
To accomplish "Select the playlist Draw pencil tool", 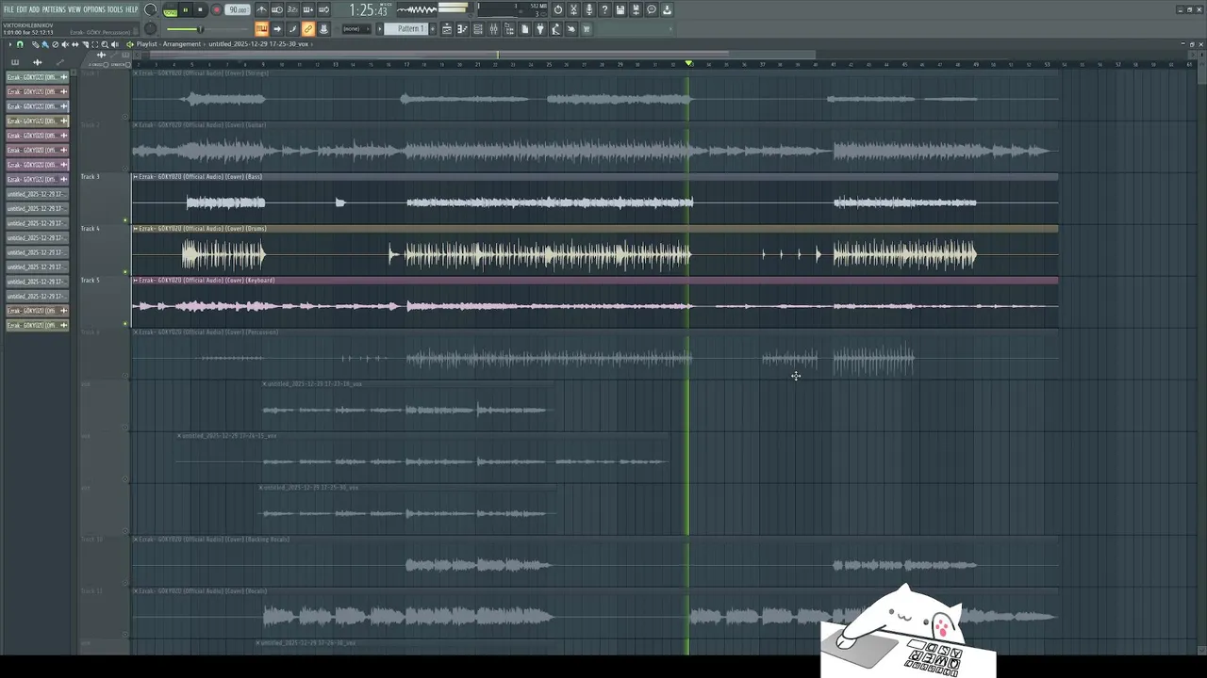I will tap(35, 44).
